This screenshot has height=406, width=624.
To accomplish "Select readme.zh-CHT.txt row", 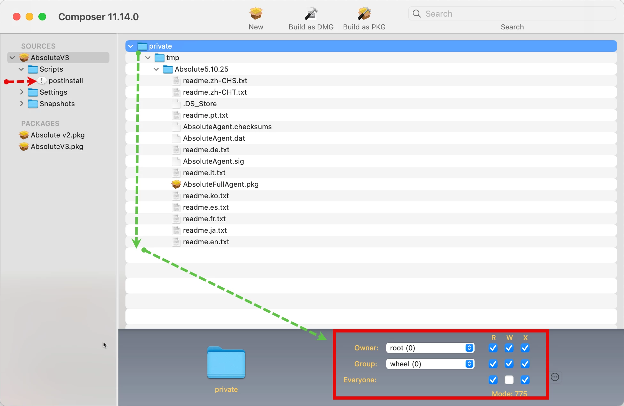I will (371, 92).
